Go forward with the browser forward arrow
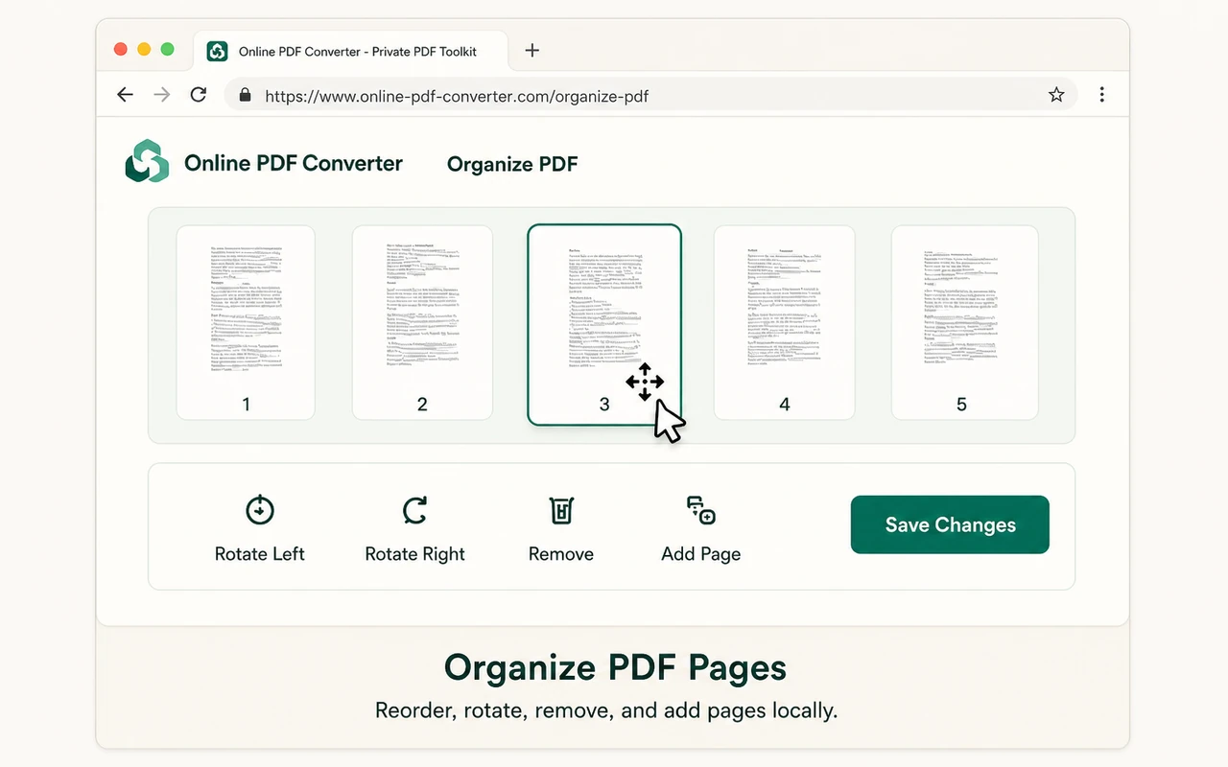The image size is (1228, 767). tap(162, 94)
